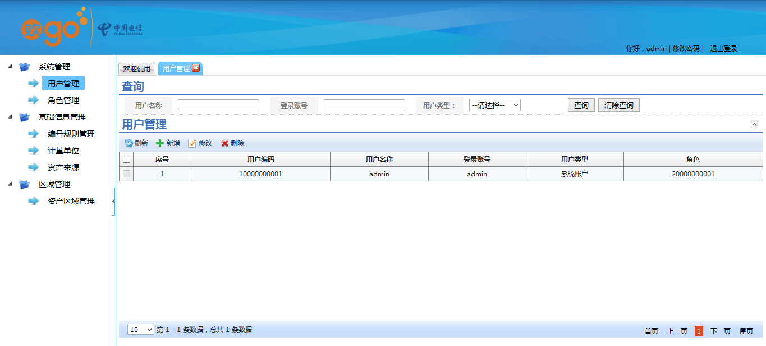Collapse the 用户管理 panel with its toggle

(x=754, y=125)
